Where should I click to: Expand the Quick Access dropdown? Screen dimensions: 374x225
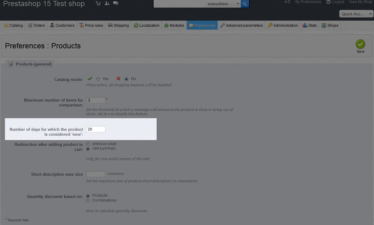click(356, 14)
